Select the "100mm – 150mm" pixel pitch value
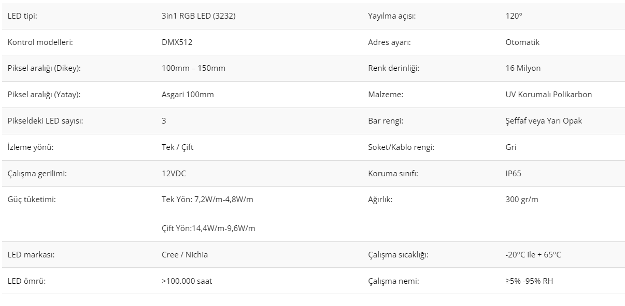This screenshot has height=306, width=625. coord(193,68)
